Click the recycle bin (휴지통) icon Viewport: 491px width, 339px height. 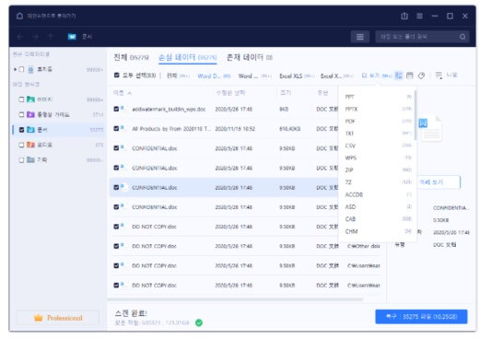(x=30, y=69)
